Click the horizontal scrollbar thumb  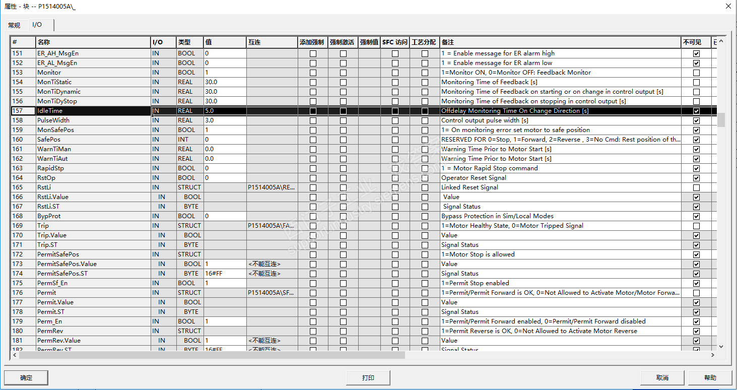212,355
